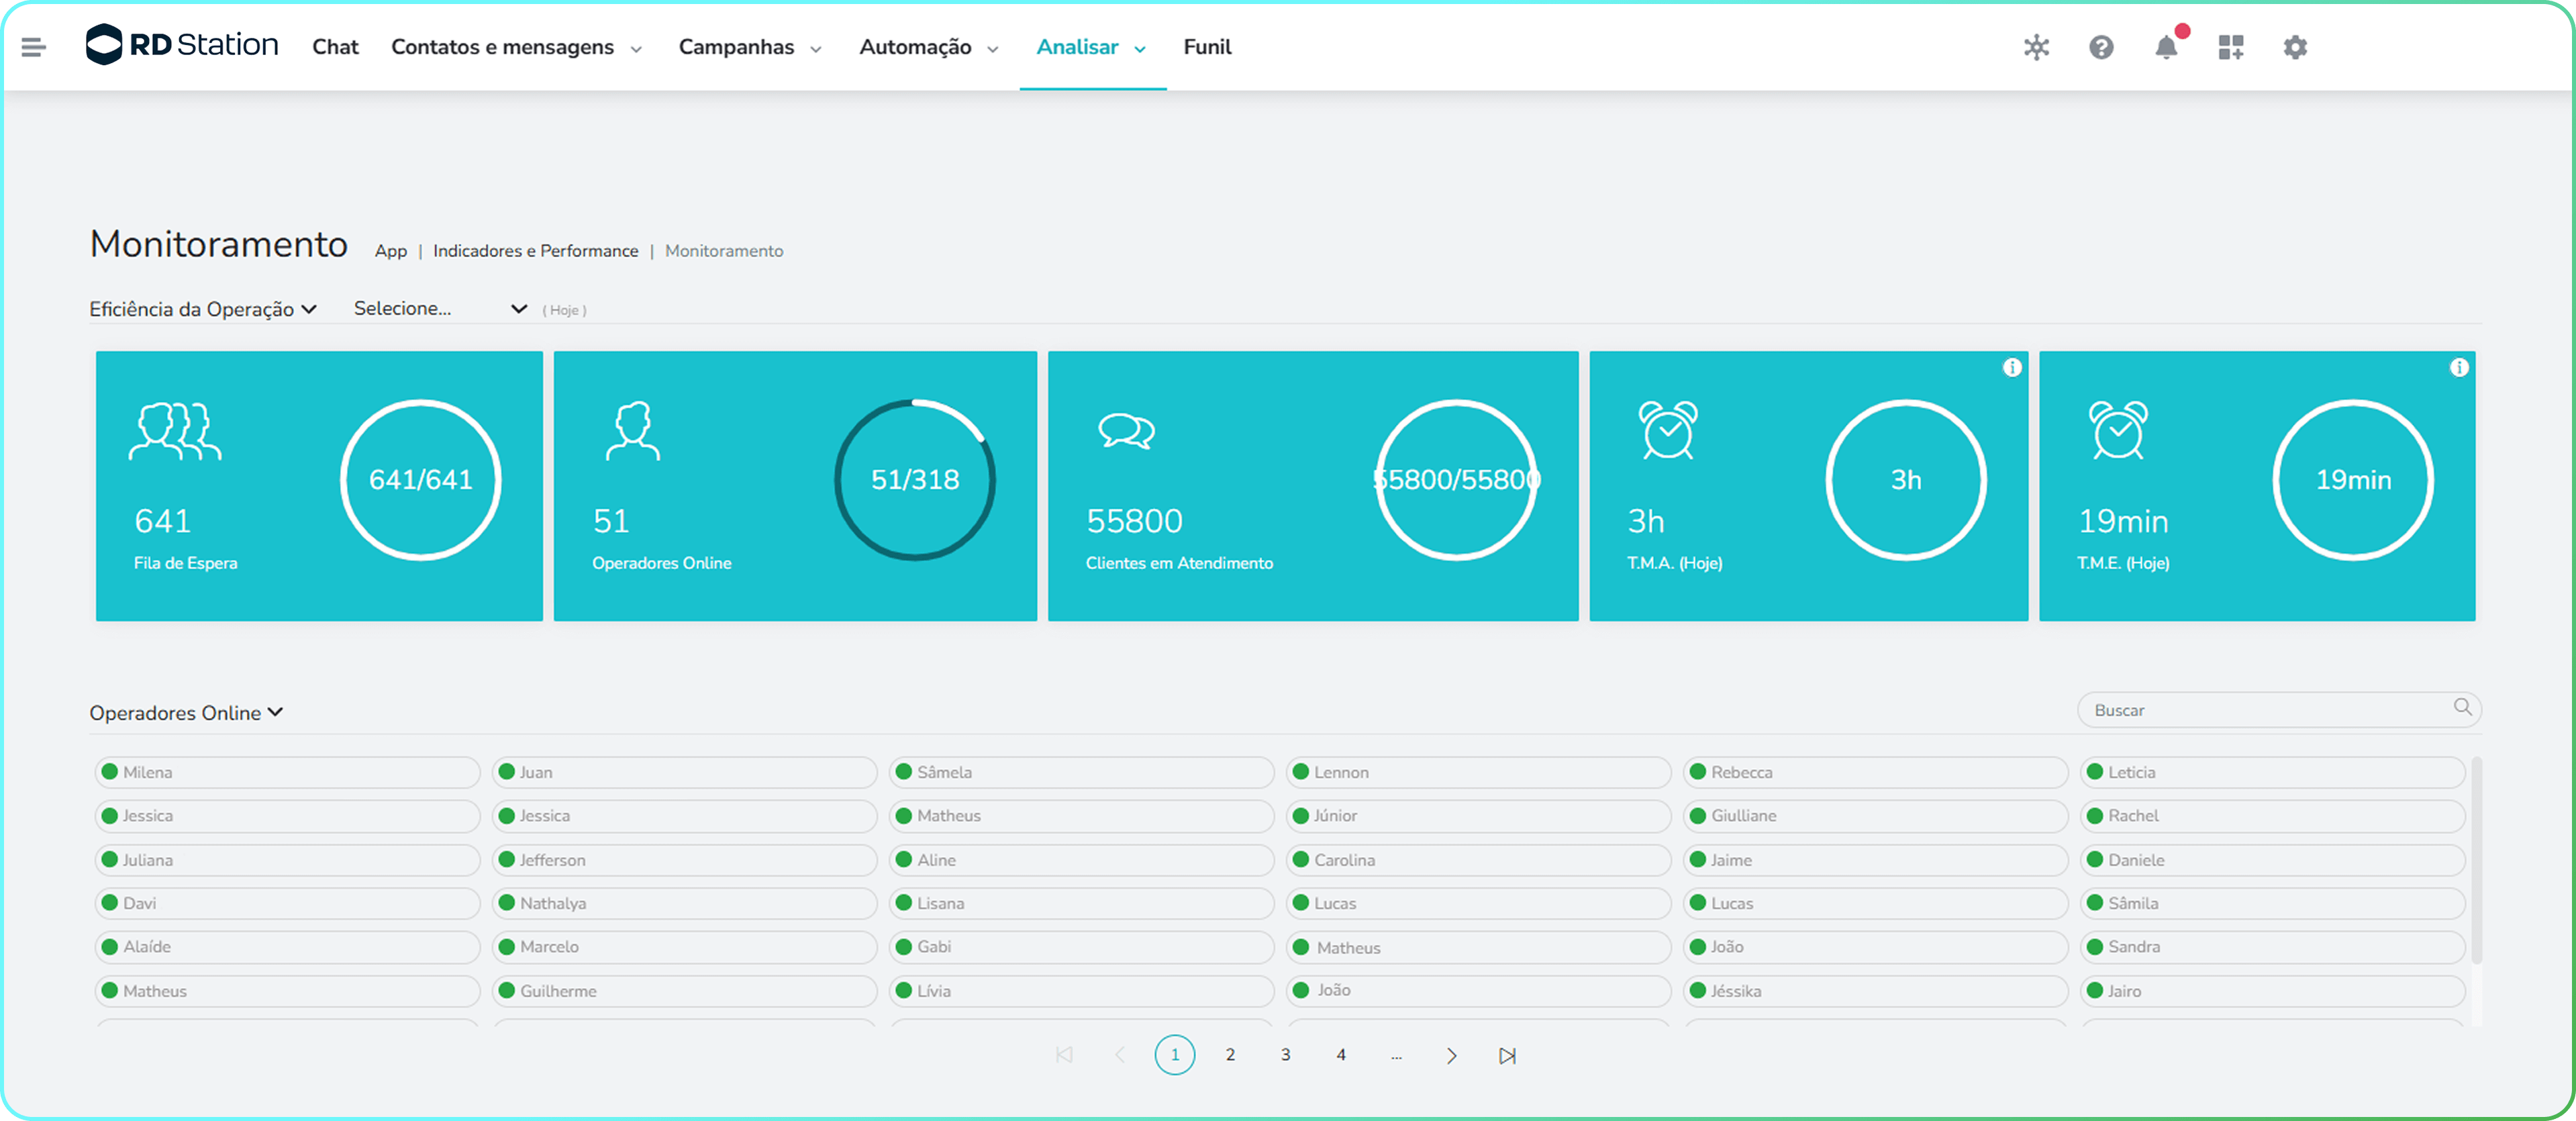Open the notifications bell

2166,47
